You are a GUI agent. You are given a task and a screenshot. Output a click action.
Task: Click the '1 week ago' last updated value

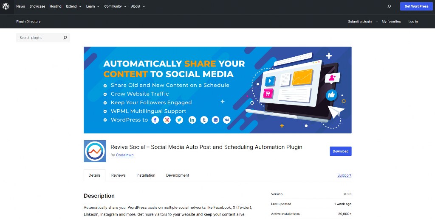343,204
